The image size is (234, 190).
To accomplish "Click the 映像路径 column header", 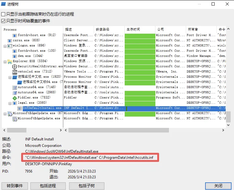I will tap(109, 29).
